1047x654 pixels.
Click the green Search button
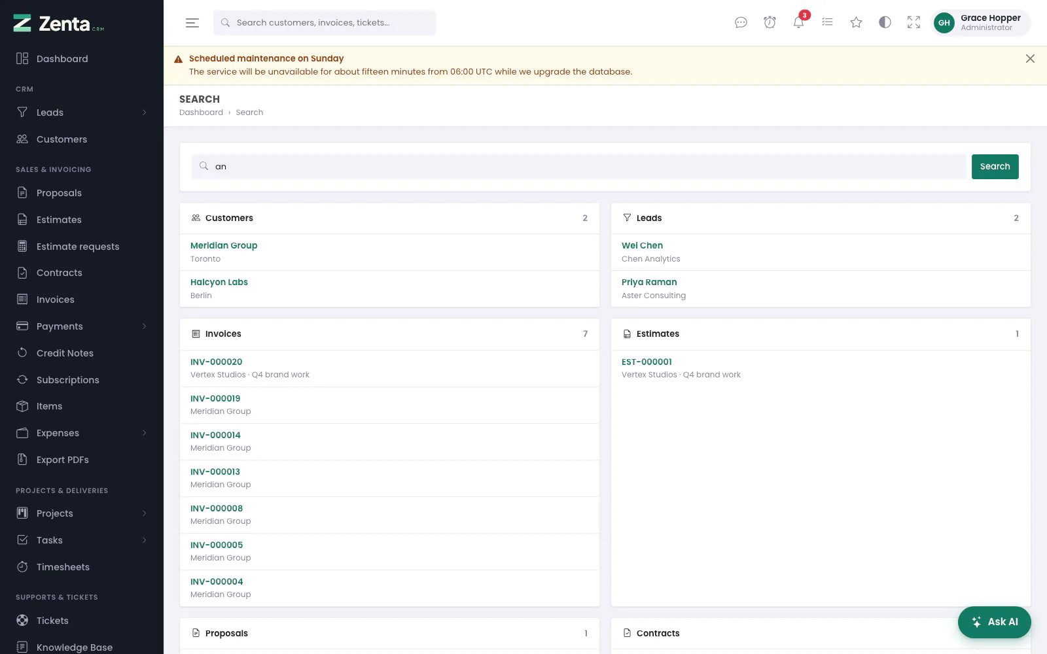[995, 167]
